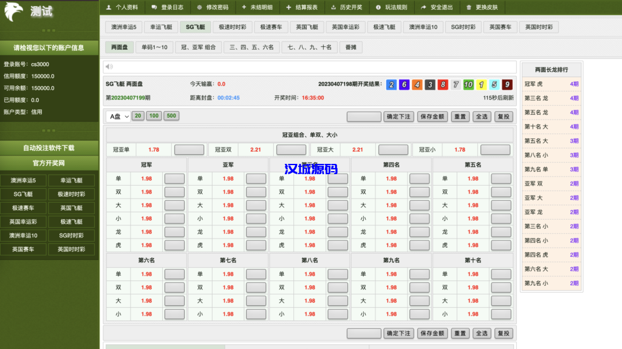Click the speaker announcement icon
Screen dimensions: 622x349
coord(109,67)
